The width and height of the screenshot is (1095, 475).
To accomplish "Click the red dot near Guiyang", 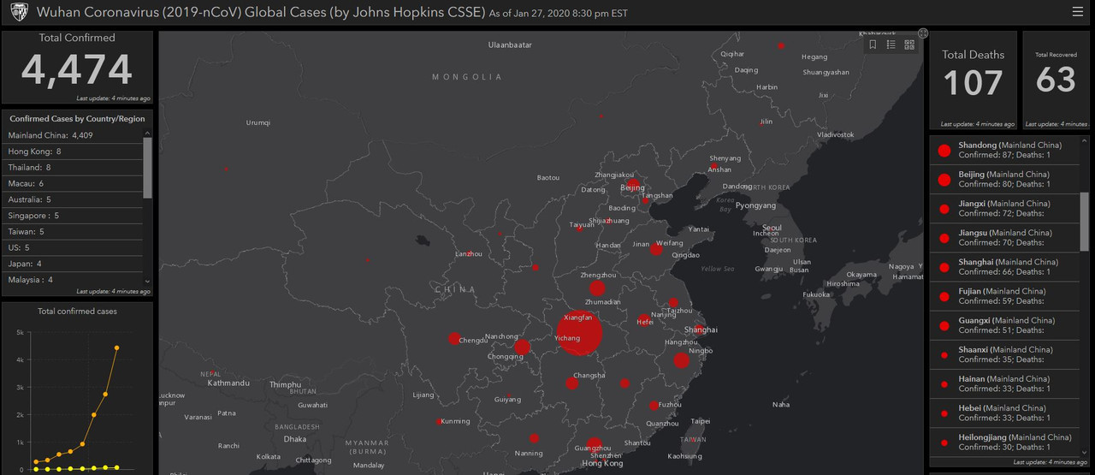I will tap(507, 395).
